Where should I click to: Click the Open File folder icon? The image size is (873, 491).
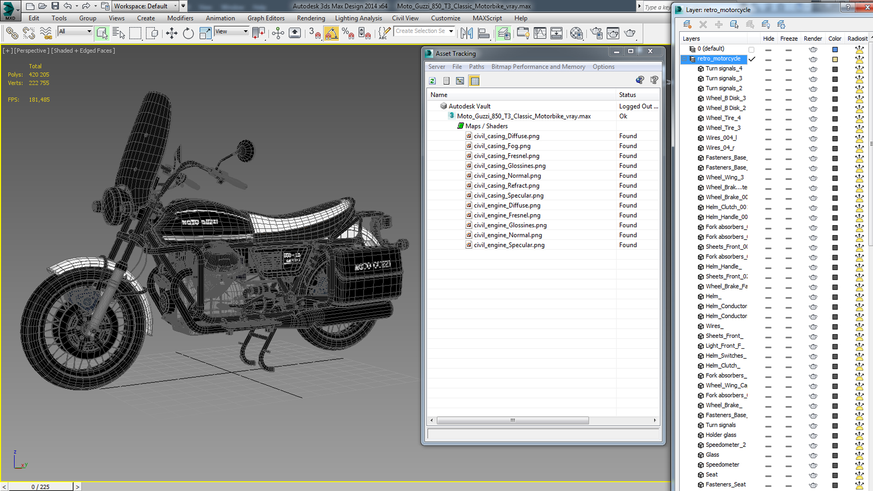(x=42, y=6)
